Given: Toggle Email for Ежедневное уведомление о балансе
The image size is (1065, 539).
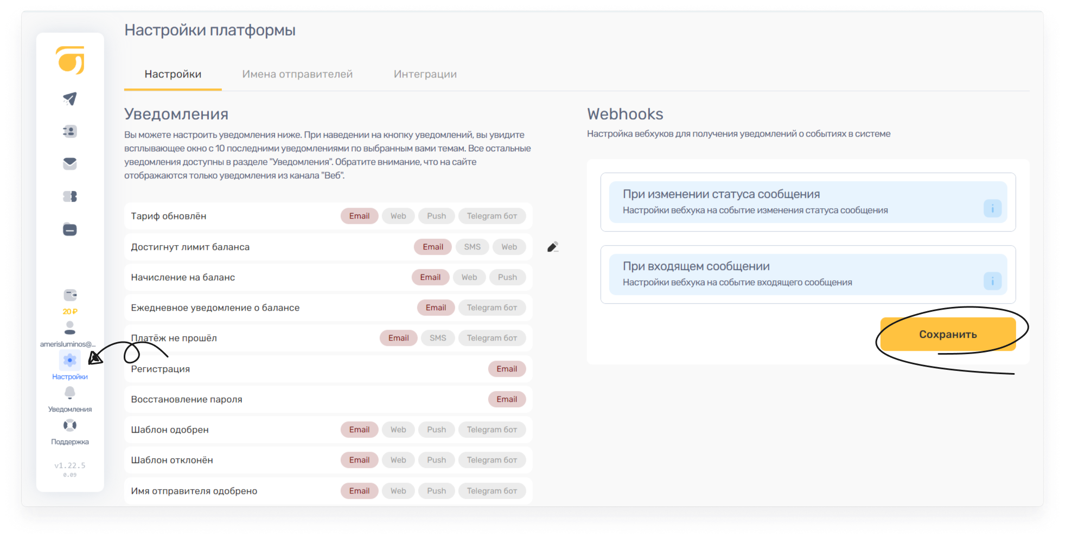Looking at the screenshot, I should (436, 307).
